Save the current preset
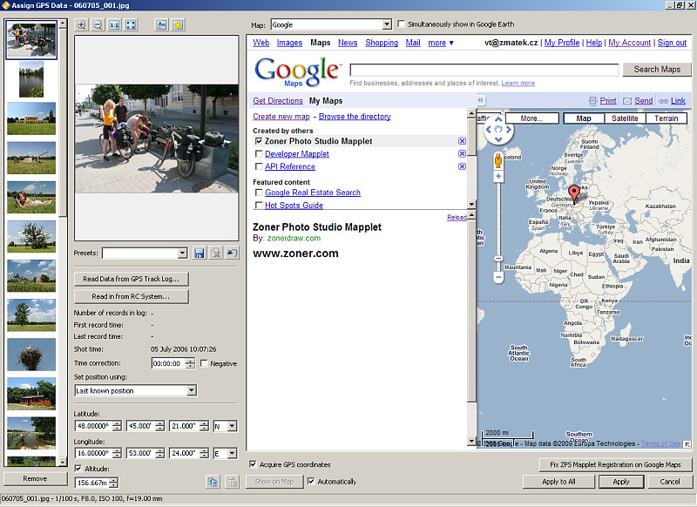This screenshot has width=697, height=507. 200,253
